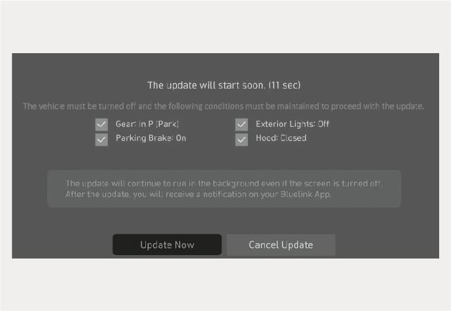Viewport: 451px width, 311px height.
Task: Toggle the Hood Closed checkbox
Action: pyautogui.click(x=242, y=140)
